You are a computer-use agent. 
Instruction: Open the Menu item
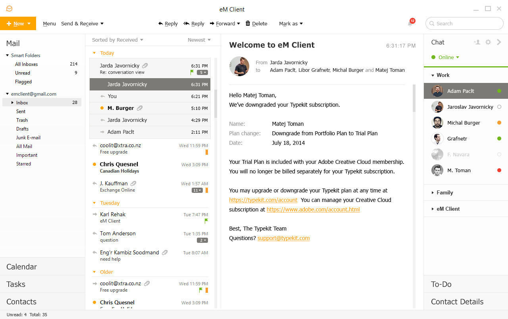(x=49, y=23)
